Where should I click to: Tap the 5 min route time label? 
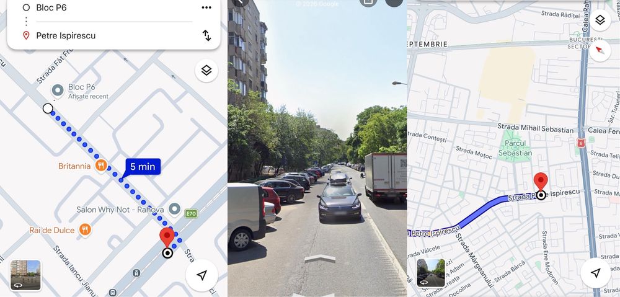pyautogui.click(x=143, y=167)
